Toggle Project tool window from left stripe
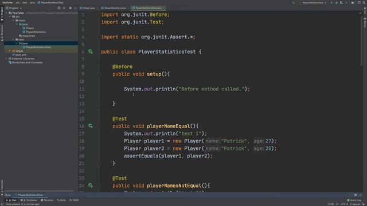This screenshot has width=367, height=206. click(x=2, y=14)
